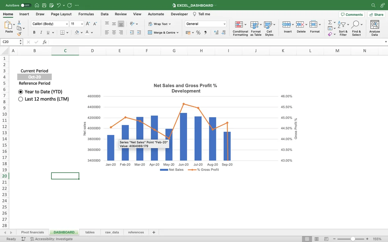Screen dimensions: 388x242
Task: Expand the General number format dropdown
Action: pyautogui.click(x=225, y=24)
